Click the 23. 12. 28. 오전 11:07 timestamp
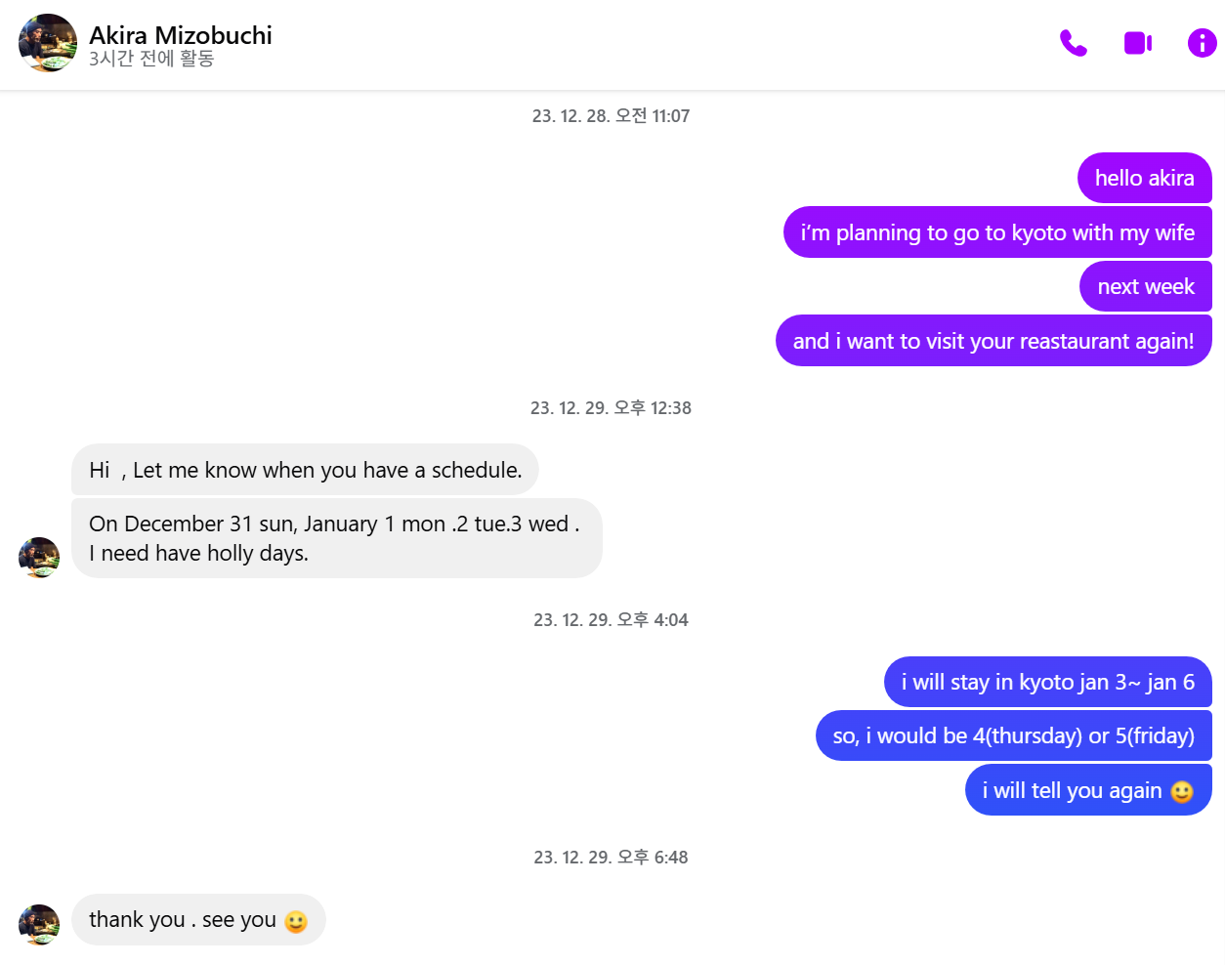 [611, 116]
